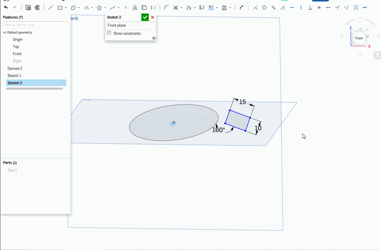Select Sketch 1 in feature list

14,76
